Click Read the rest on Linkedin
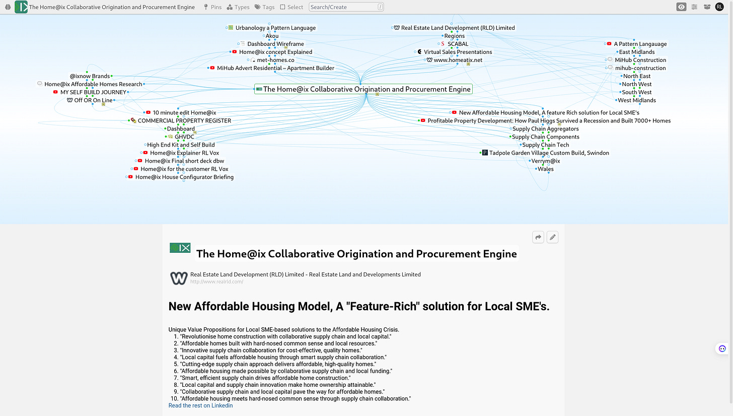Image resolution: width=733 pixels, height=416 pixels. pyautogui.click(x=200, y=405)
